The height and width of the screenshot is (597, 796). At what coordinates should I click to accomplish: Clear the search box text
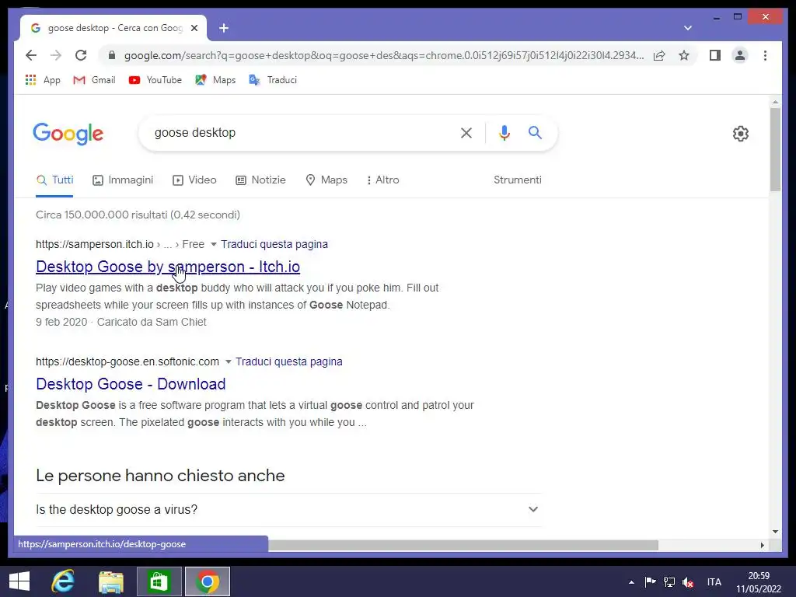(x=466, y=133)
